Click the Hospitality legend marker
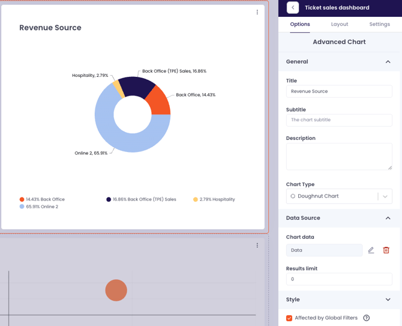 [196, 199]
